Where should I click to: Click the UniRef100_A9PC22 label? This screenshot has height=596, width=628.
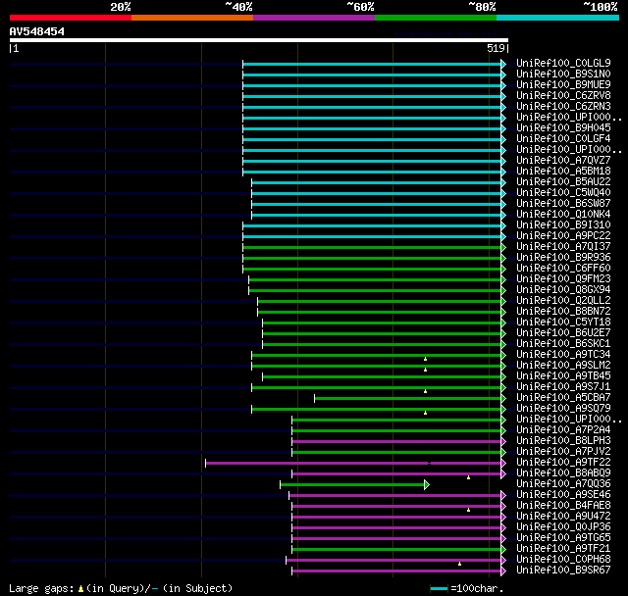(x=563, y=236)
